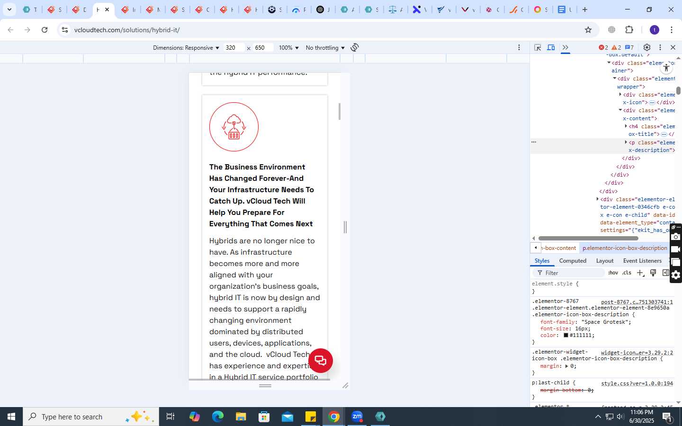682x426 pixels.
Task: Open the blue issues counter
Action: [x=629, y=47]
